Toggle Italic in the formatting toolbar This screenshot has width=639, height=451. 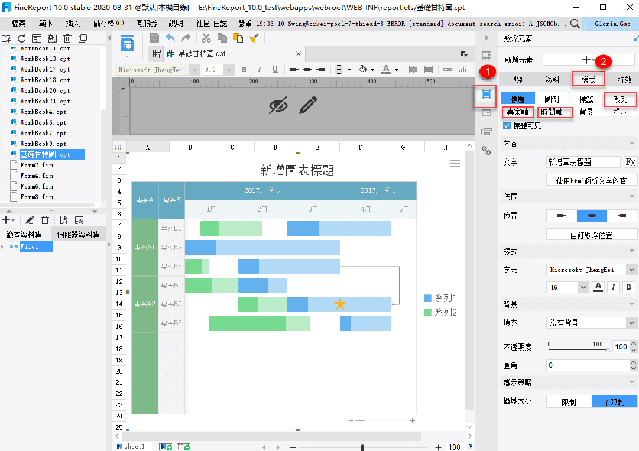click(x=259, y=70)
